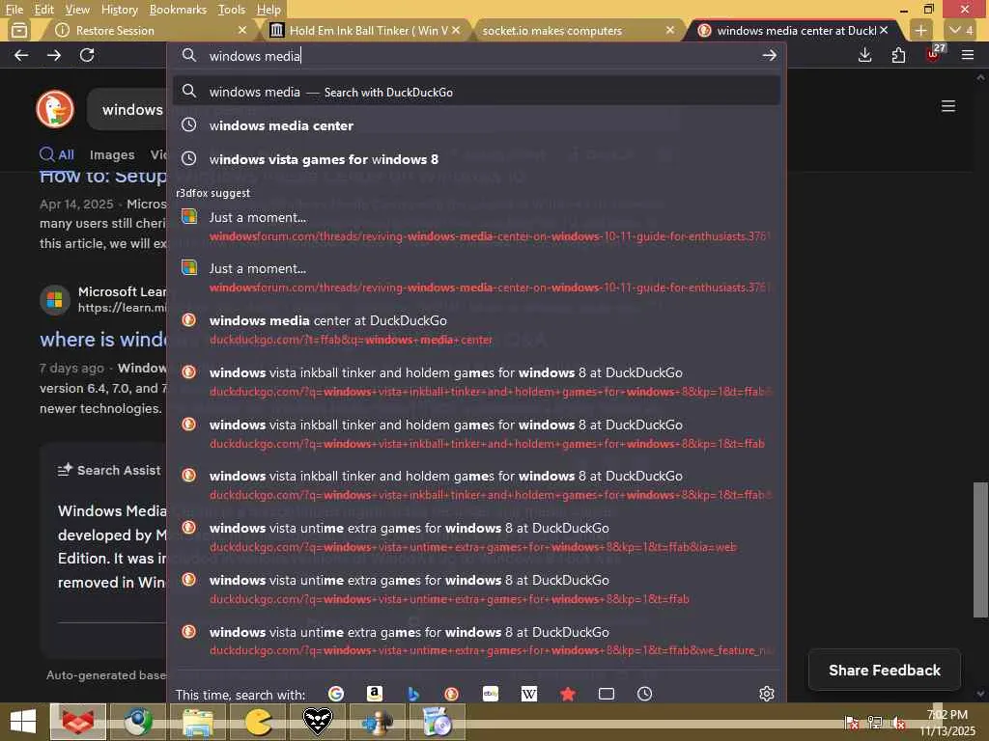The height and width of the screenshot is (741, 989).
Task: Open the Downloads panel
Action: coord(865,55)
